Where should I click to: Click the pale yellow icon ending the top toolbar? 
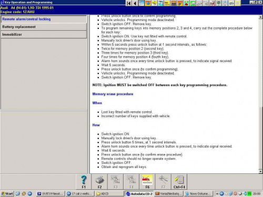click(238, 3)
